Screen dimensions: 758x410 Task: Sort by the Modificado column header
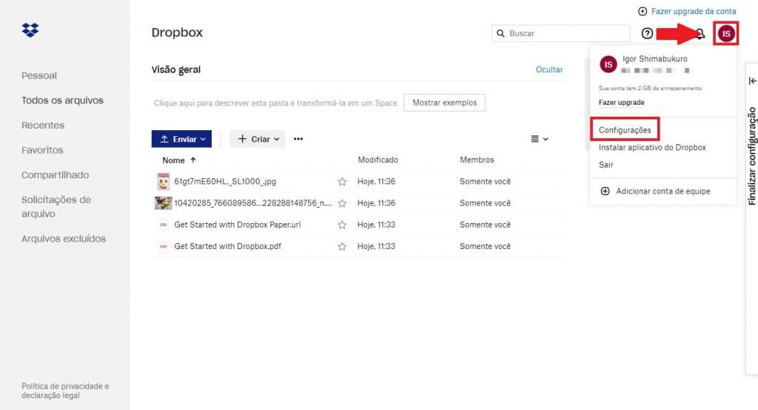pos(378,160)
